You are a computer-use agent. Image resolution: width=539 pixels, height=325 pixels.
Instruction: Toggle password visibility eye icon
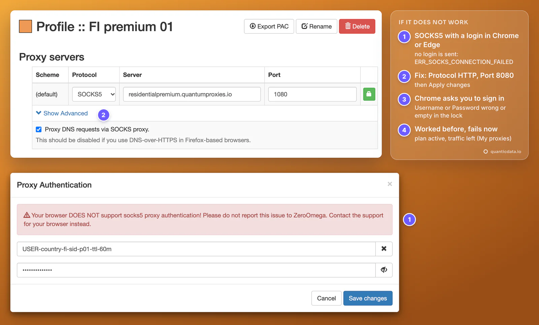pos(384,270)
